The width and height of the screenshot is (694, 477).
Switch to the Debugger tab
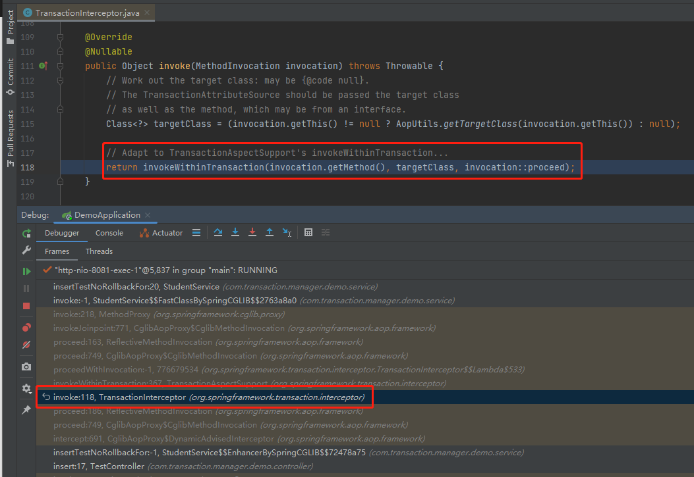click(62, 233)
